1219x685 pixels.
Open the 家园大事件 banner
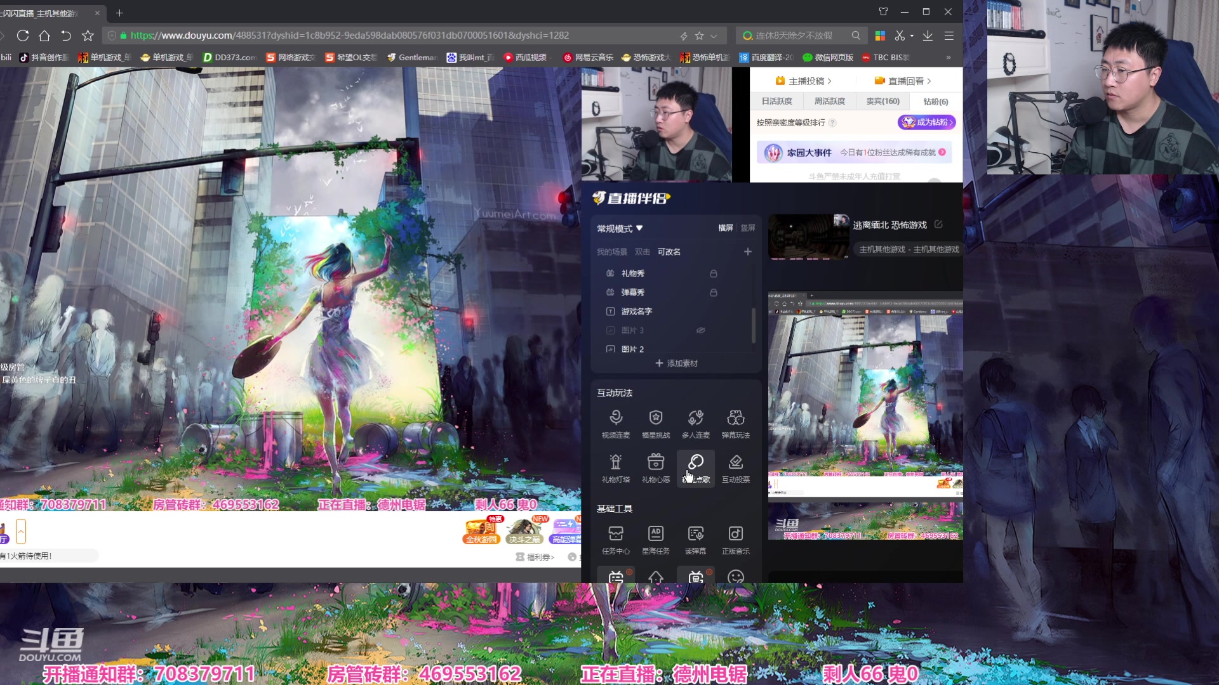pyautogui.click(x=855, y=153)
